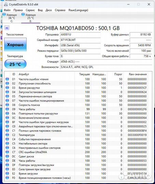Click the CrystalDiskInfo app icon in title bar
The height and width of the screenshot is (184, 155).
(6, 4)
